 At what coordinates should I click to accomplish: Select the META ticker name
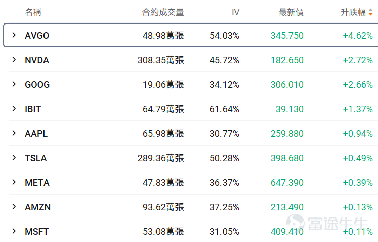tap(37, 183)
